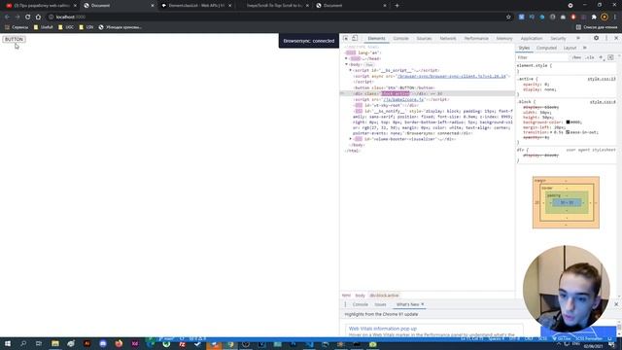Toggle the .cls class editor button

[x=590, y=57]
